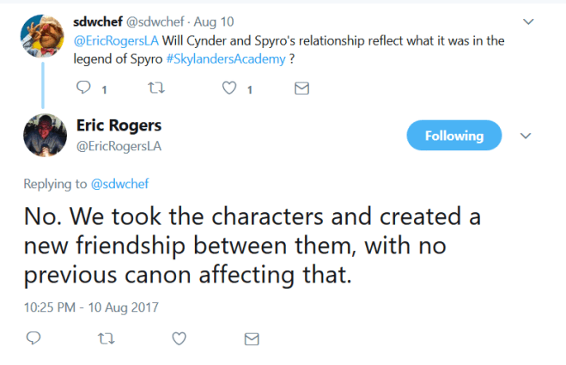Click the 10:25 PM - 10 Aug 2017 timestamp
This screenshot has width=566, height=365.
pos(92,307)
